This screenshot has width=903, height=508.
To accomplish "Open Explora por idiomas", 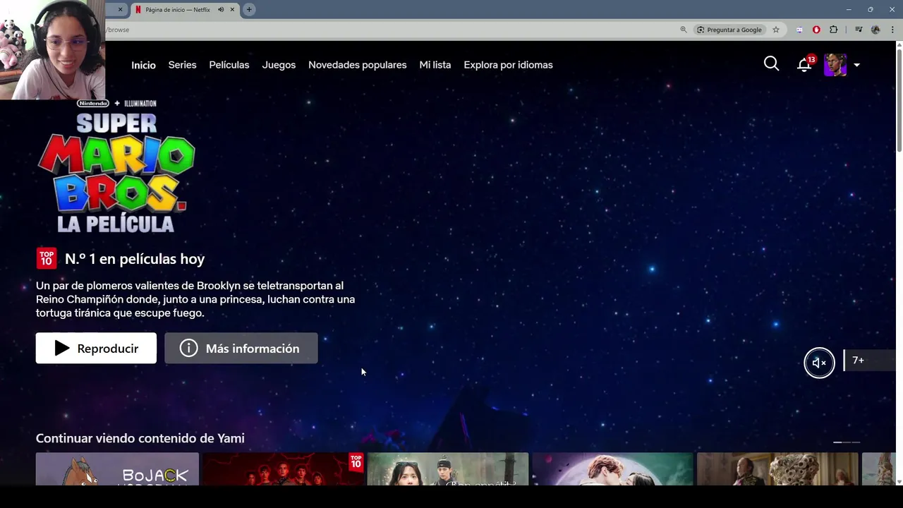I will tap(508, 65).
